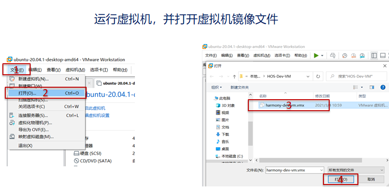The height and width of the screenshot is (196, 389).
Task: Choose 新建虚拟机(N)... from File menu
Action: 46,79
